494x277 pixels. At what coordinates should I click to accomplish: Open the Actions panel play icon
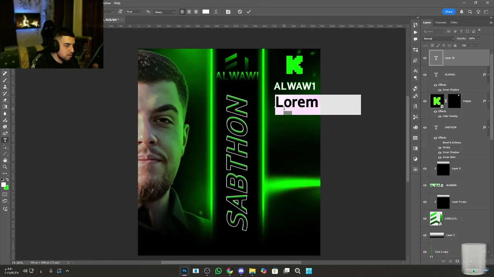415,32
